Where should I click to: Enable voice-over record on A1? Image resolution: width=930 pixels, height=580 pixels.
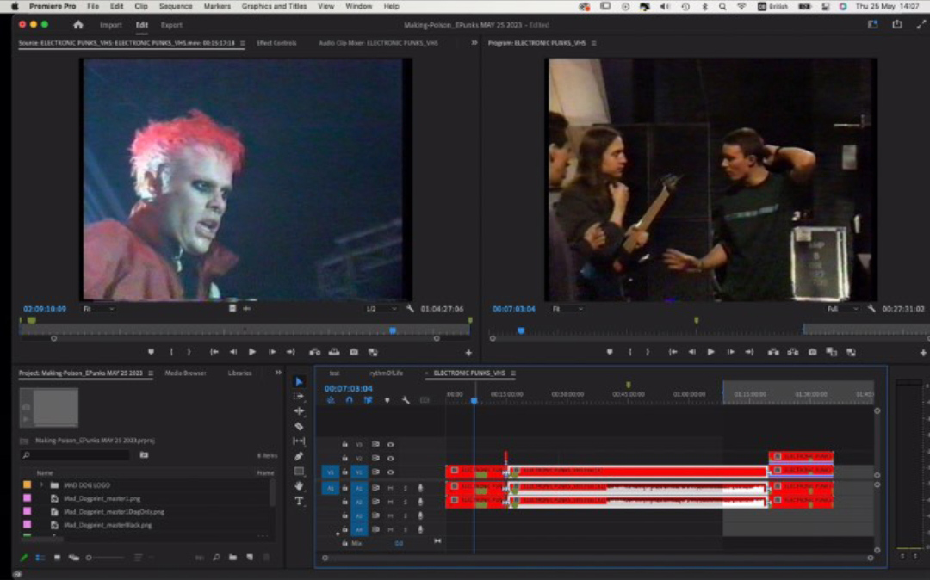[x=420, y=488]
